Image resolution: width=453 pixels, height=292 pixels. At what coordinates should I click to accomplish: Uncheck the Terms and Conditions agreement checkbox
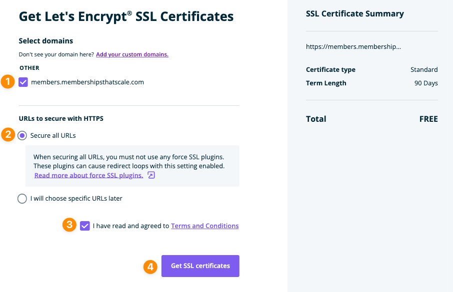[x=84, y=226]
